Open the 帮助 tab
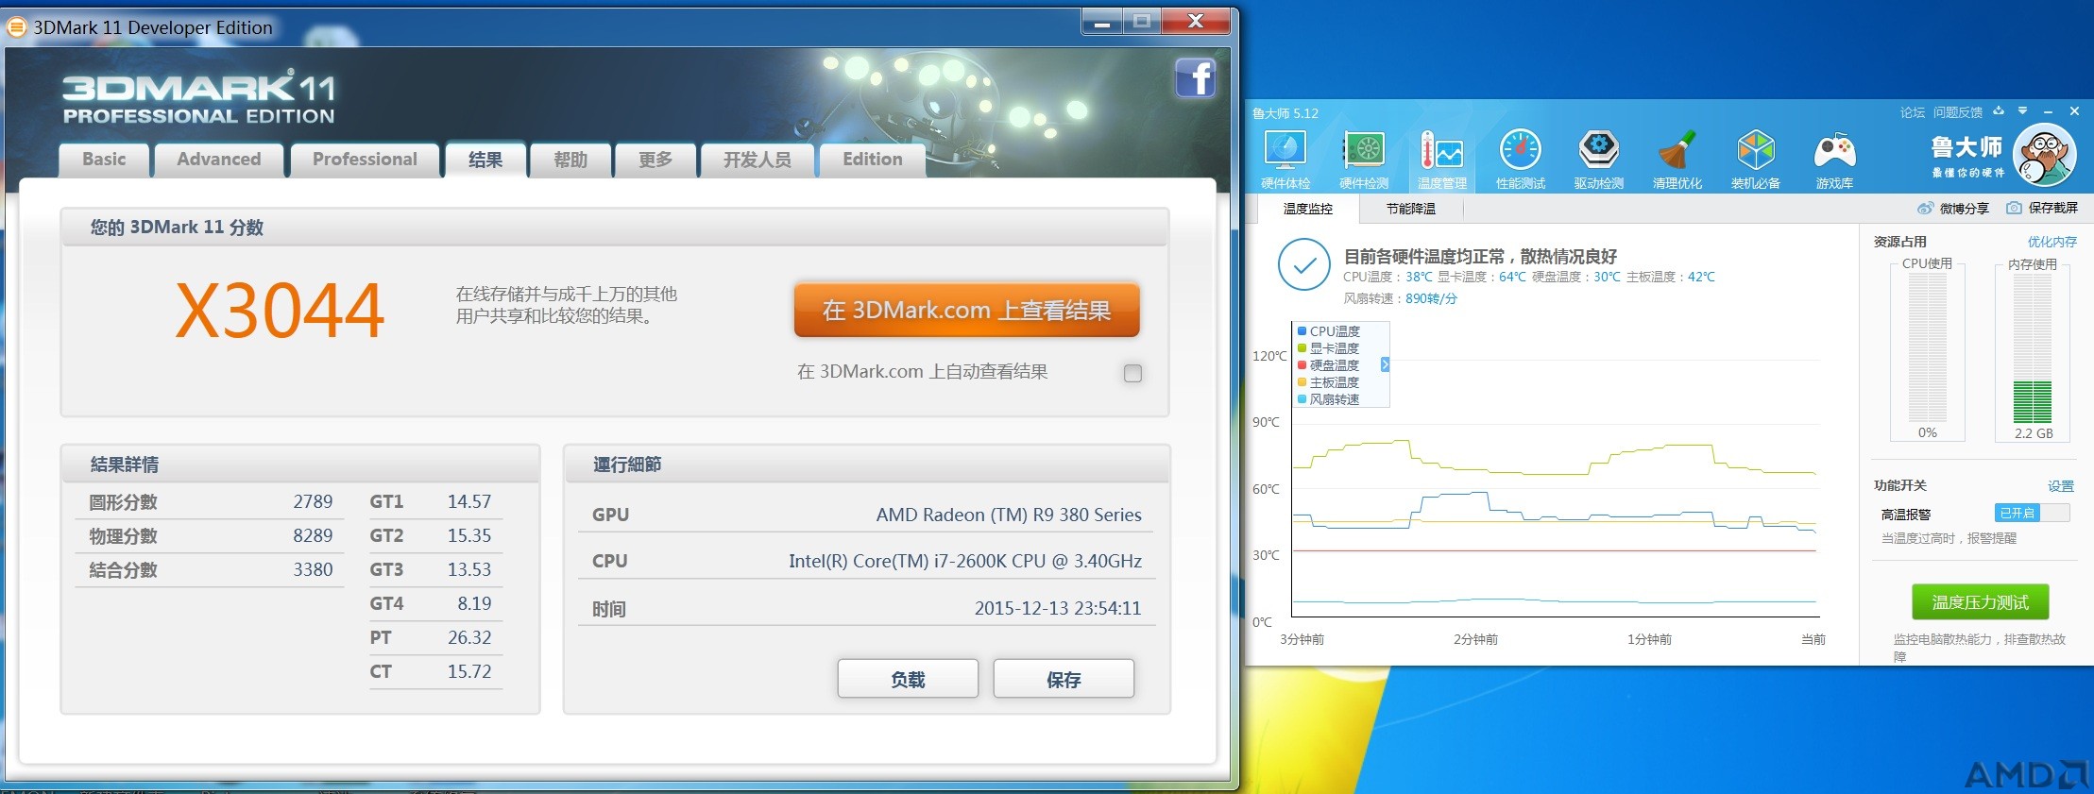Viewport: 2094px width, 794px height. (570, 160)
